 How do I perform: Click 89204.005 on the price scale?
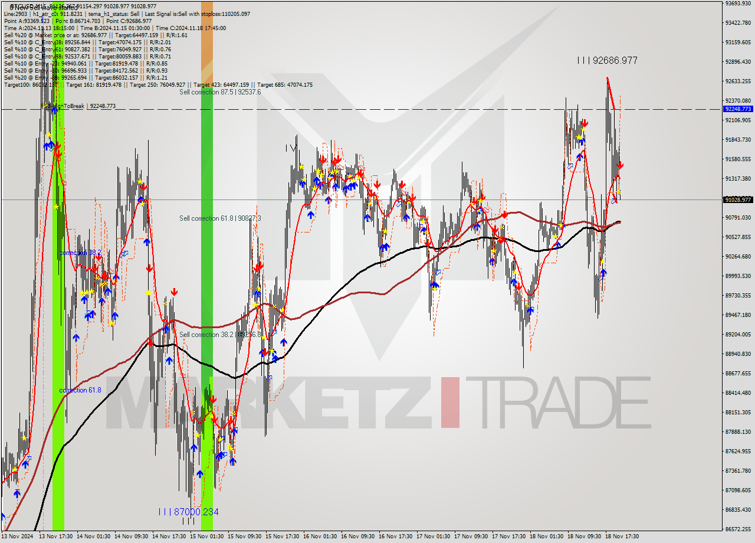click(738, 334)
